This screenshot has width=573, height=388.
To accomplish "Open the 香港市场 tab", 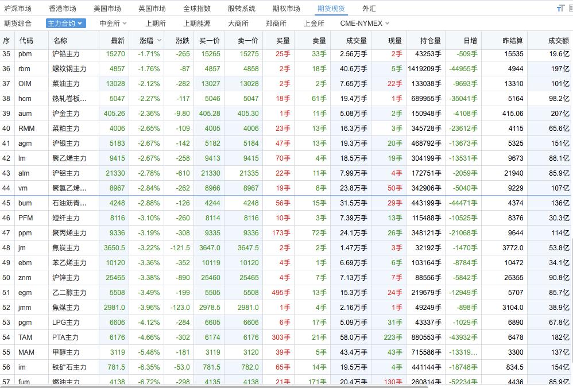I will click(62, 9).
